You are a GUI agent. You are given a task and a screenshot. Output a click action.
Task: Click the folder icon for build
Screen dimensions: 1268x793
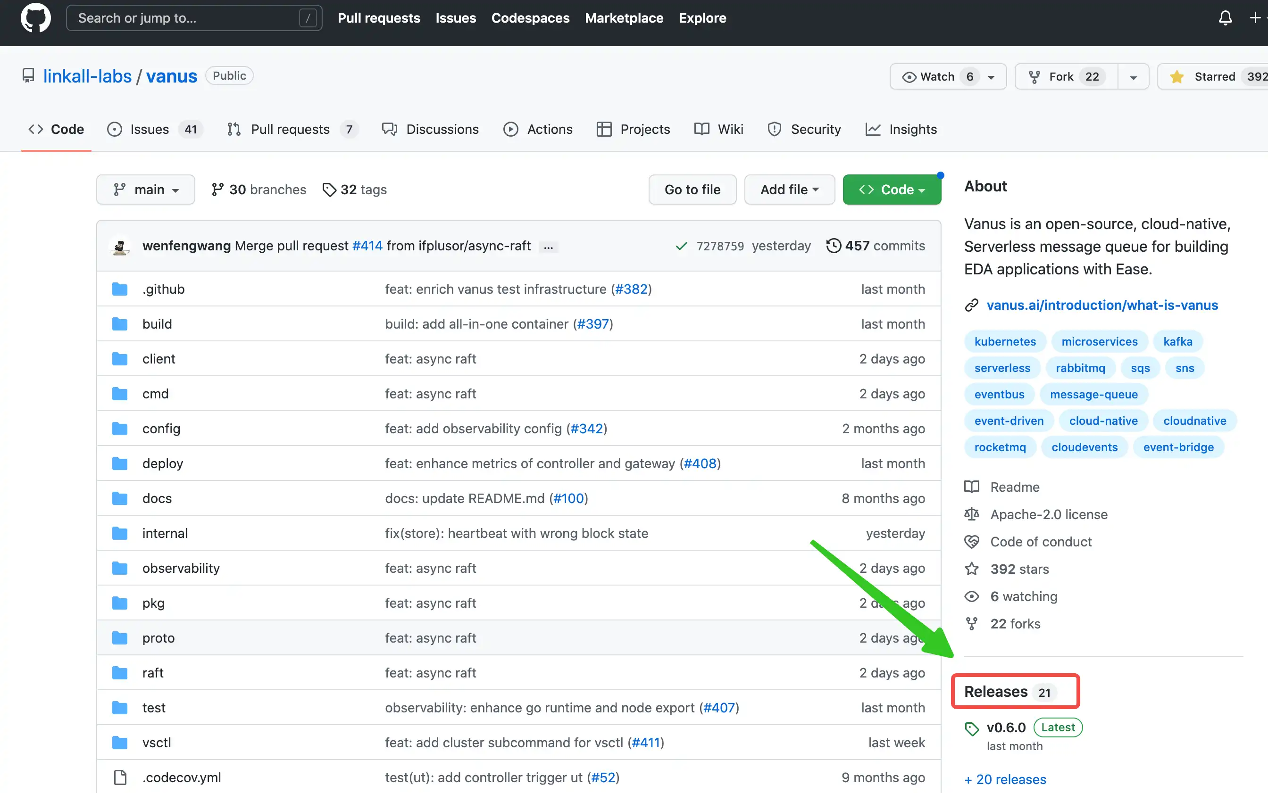pos(120,324)
